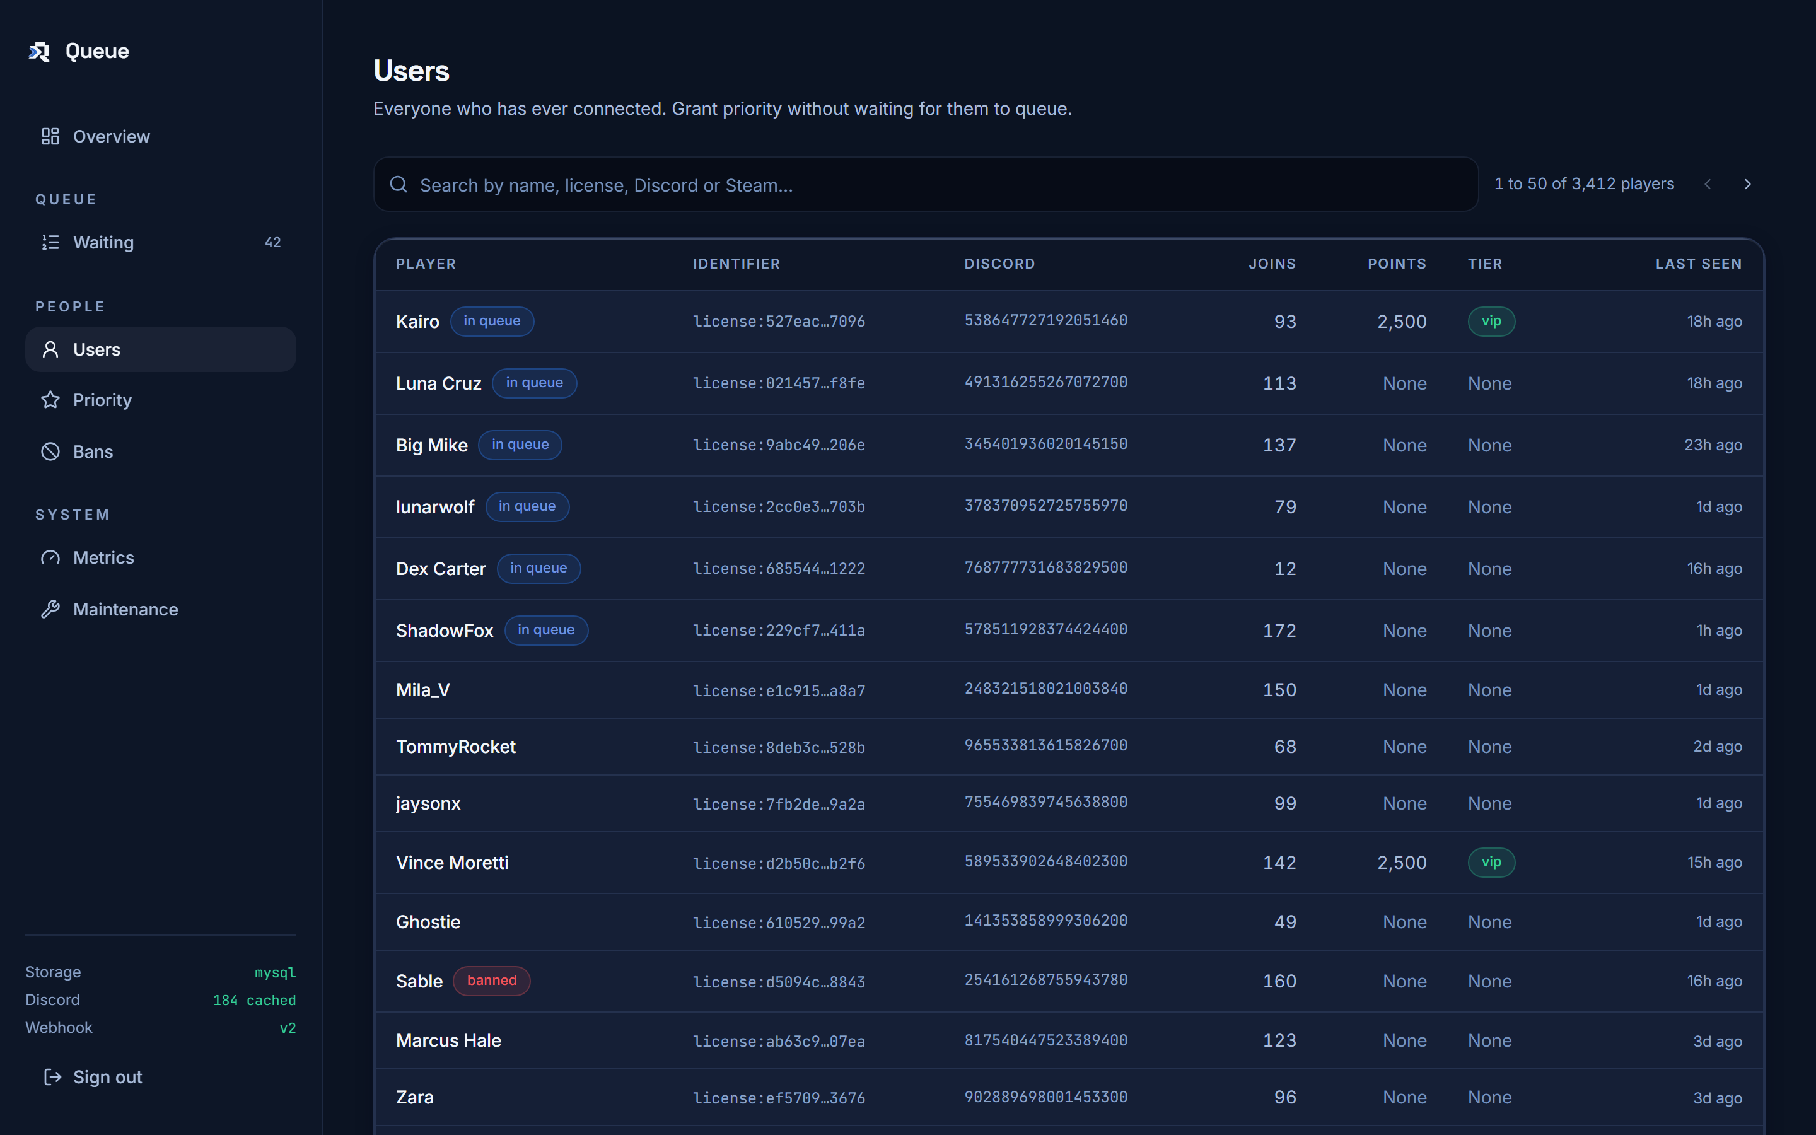Sort by the POINTS column header
Viewport: 1816px width, 1135px height.
click(x=1397, y=264)
